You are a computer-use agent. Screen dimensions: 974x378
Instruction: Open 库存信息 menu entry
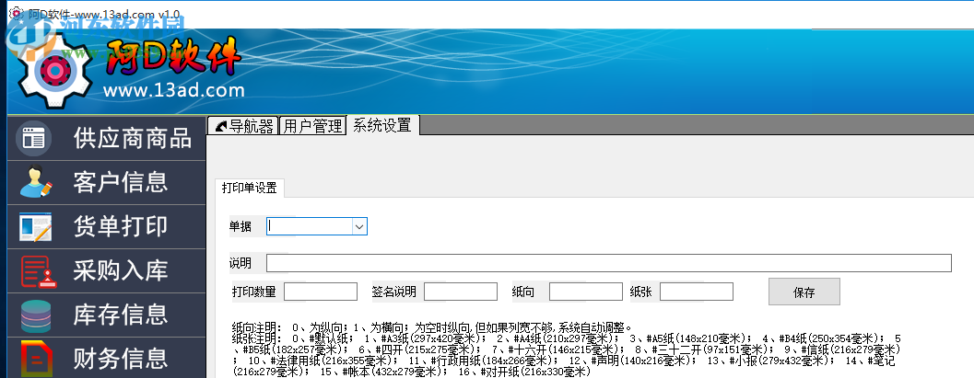(x=106, y=315)
